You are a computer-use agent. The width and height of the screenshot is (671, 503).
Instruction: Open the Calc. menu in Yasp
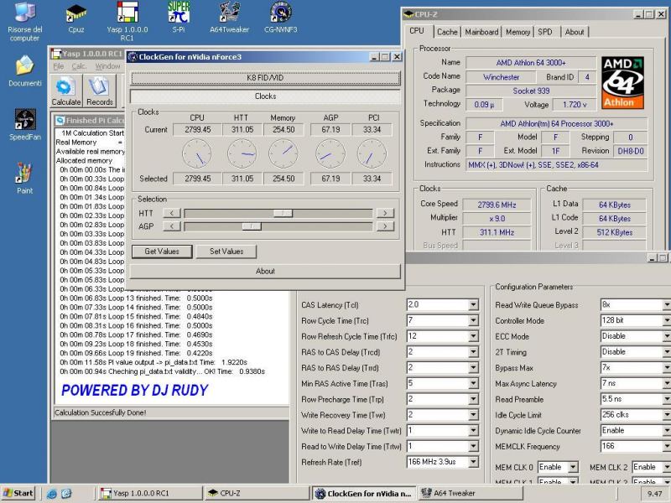pyautogui.click(x=79, y=66)
